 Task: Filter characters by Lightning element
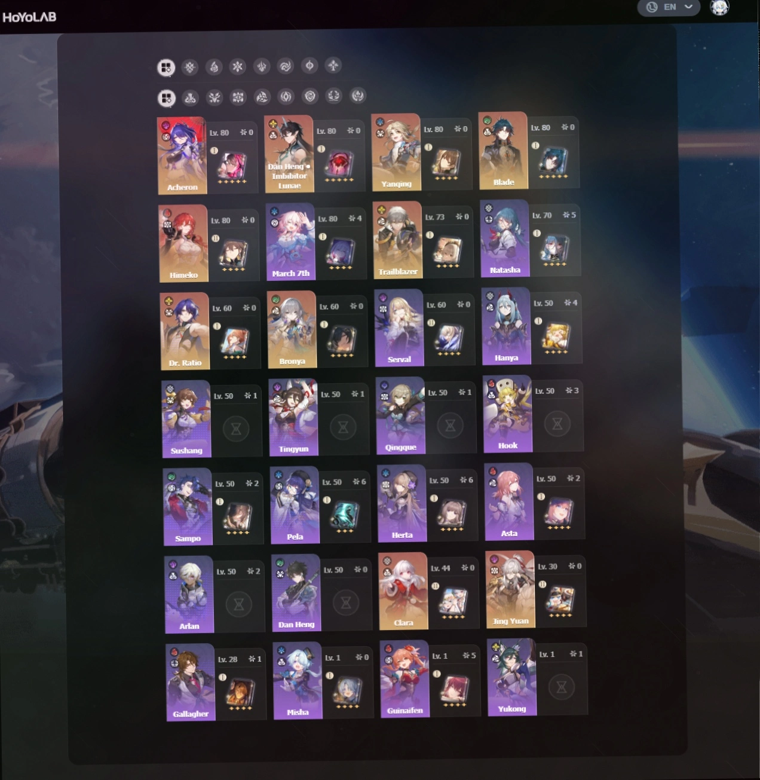point(262,66)
